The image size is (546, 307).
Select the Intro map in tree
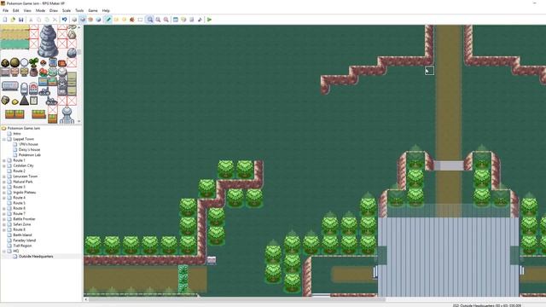coord(17,134)
